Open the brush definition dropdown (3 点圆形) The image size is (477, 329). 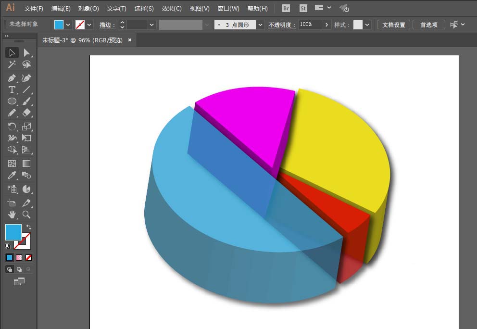(261, 25)
